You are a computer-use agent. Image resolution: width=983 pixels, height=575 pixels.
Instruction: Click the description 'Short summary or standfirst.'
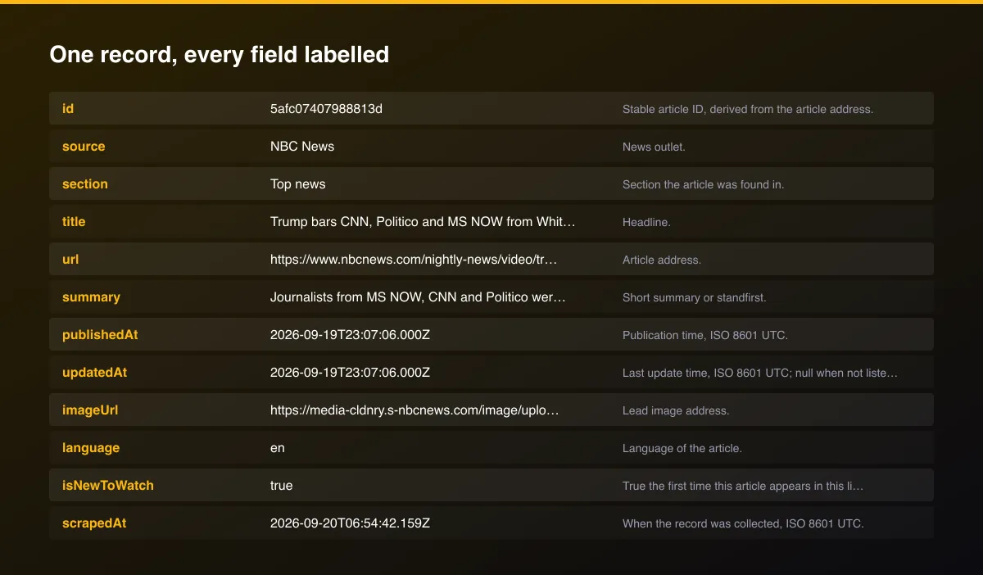point(695,297)
